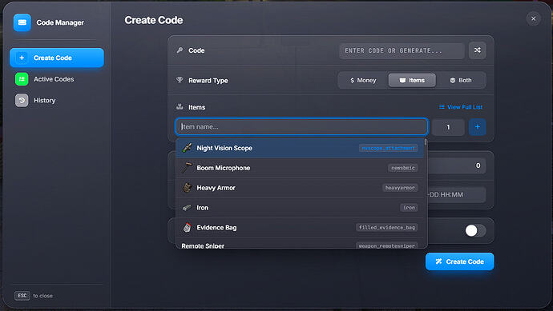Click the Heavy Armor item icon

pyautogui.click(x=187, y=188)
